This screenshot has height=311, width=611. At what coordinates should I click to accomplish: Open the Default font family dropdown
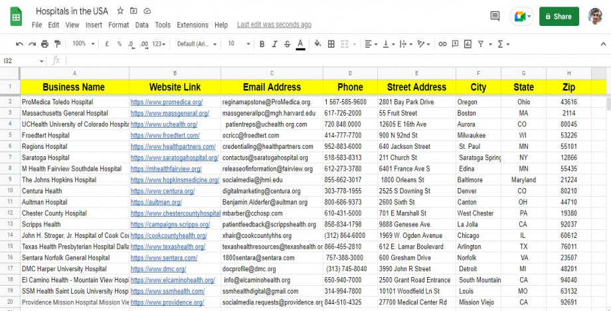[197, 44]
